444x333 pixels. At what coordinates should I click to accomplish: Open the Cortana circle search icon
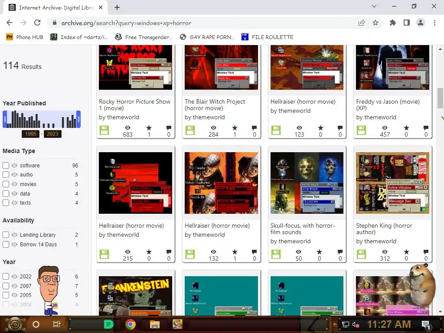[36, 324]
